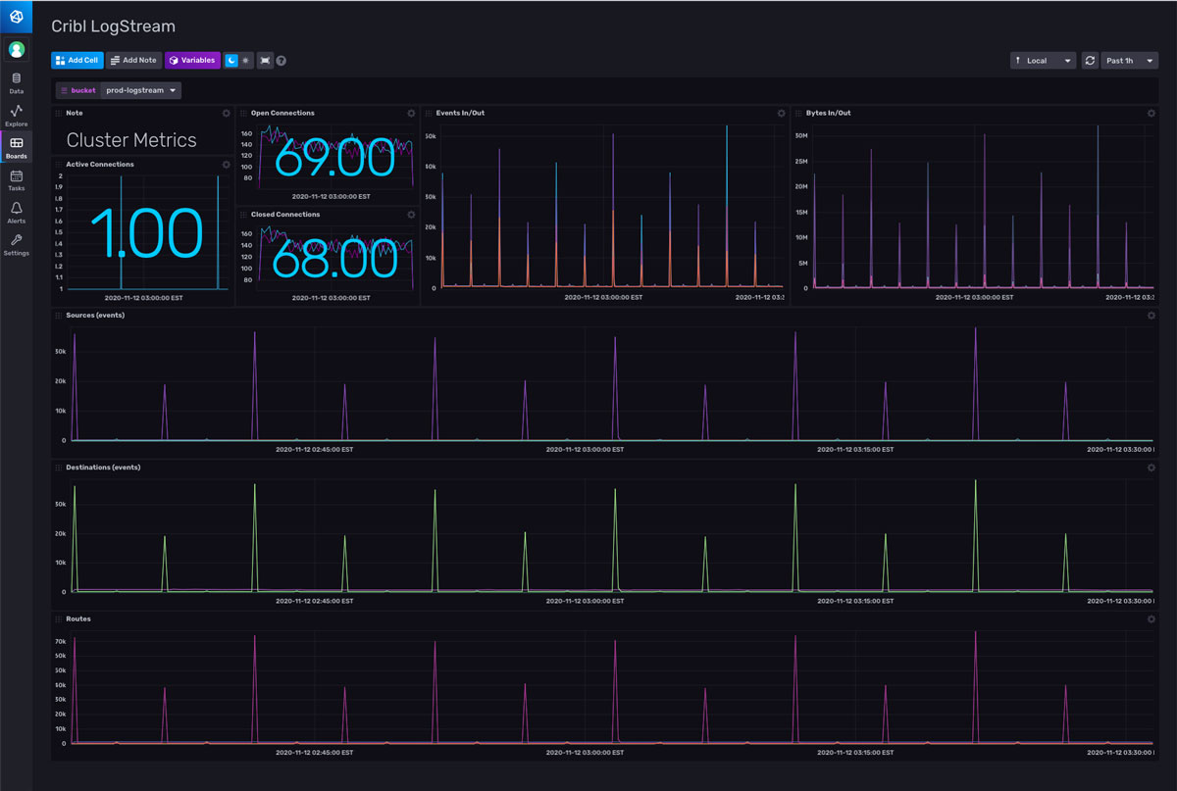Click the InfluxDB logo icon
This screenshot has width=1177, height=791.
click(x=16, y=16)
